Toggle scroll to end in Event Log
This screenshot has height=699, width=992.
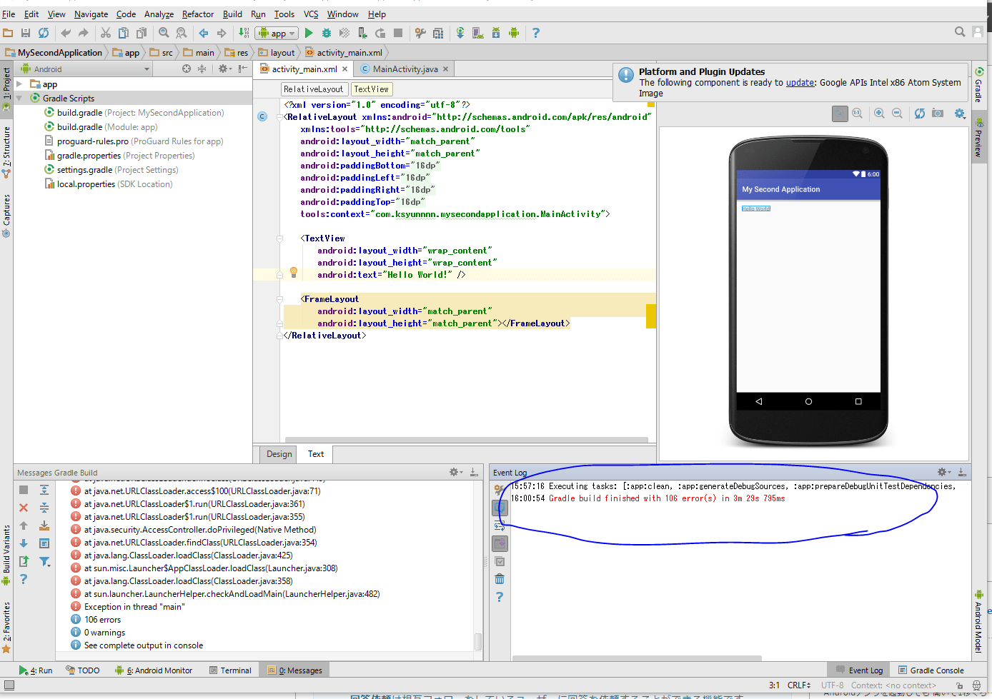tap(500, 543)
